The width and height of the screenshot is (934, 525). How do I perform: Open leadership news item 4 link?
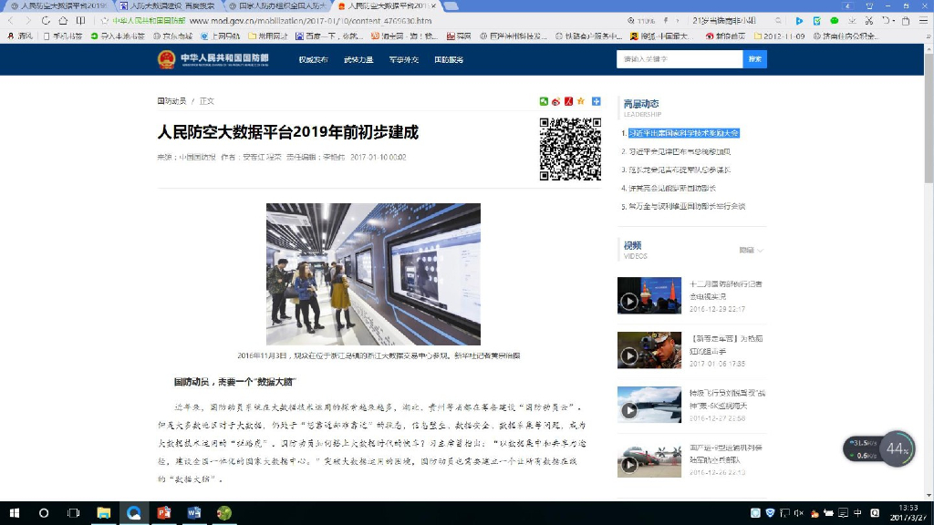pos(672,188)
